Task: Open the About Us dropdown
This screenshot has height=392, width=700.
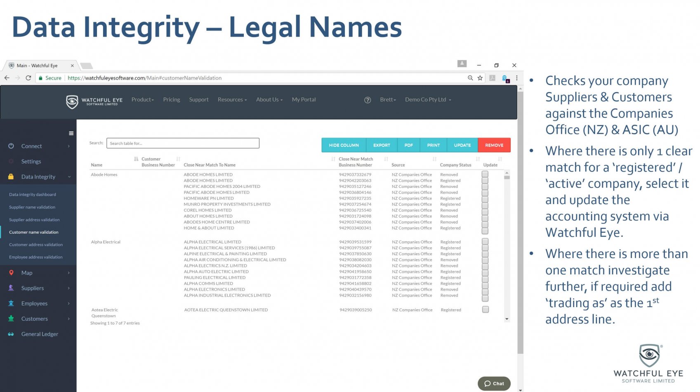Action: (x=269, y=100)
